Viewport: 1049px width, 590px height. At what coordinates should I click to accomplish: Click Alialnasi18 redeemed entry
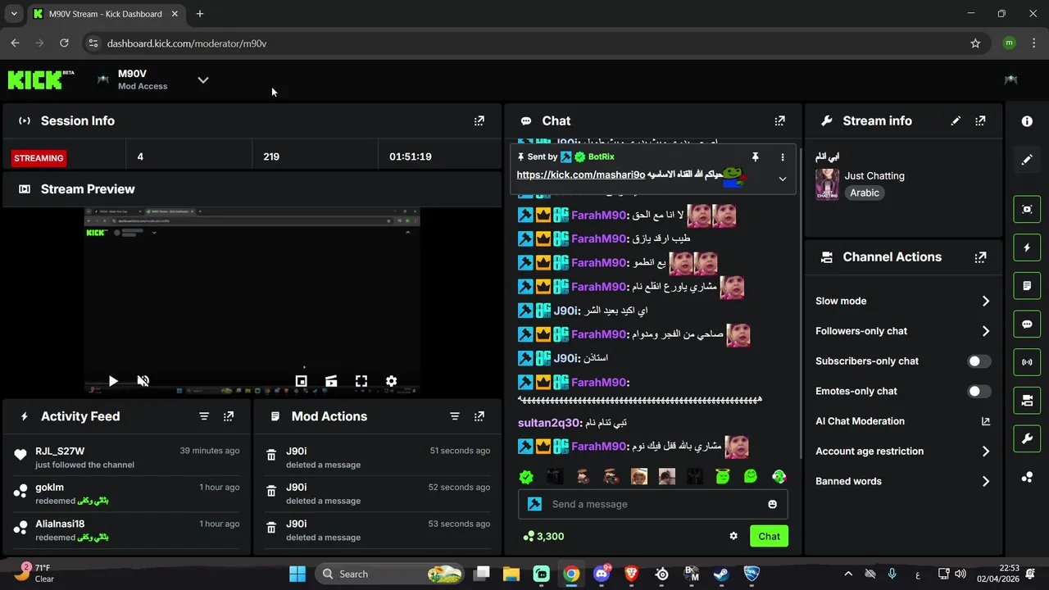(x=127, y=530)
